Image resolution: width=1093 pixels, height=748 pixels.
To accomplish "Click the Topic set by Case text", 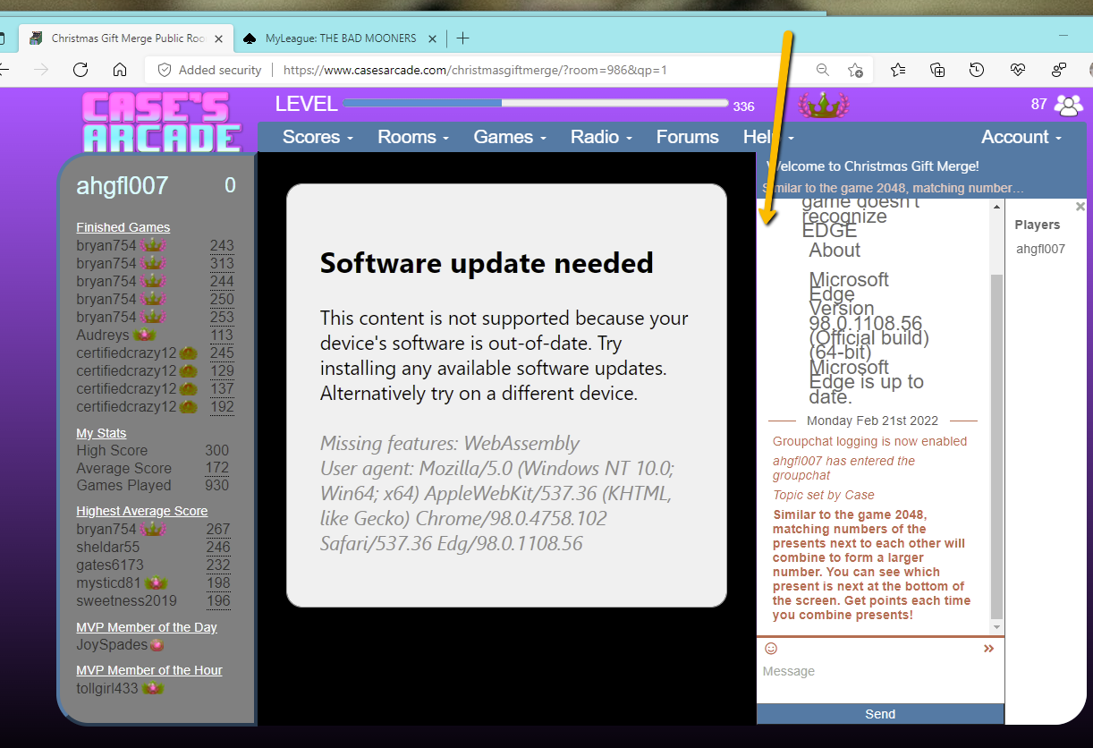I will 824,495.
